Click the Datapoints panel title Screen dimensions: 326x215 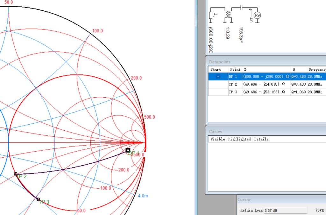point(220,62)
